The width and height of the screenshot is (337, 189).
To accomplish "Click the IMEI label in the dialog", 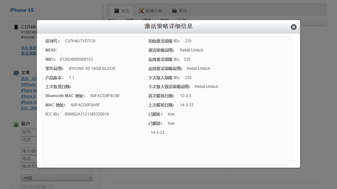I will tap(50, 59).
